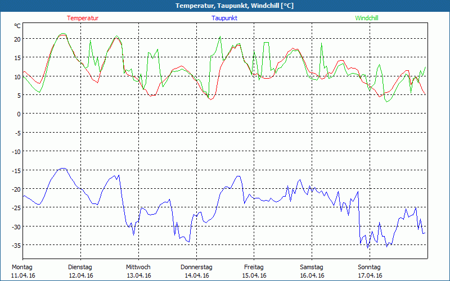Image resolution: width=450 pixels, height=281 pixels.
Task: Click the Dienstag day label
Action: coord(80,268)
